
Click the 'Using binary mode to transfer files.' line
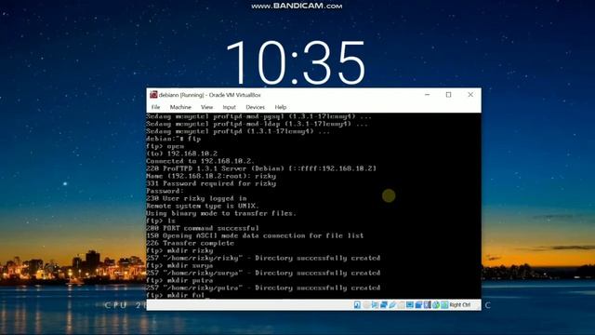coord(221,213)
